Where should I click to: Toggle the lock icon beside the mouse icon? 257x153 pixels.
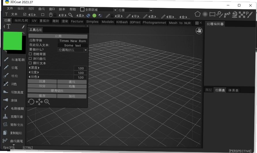(55, 15)
